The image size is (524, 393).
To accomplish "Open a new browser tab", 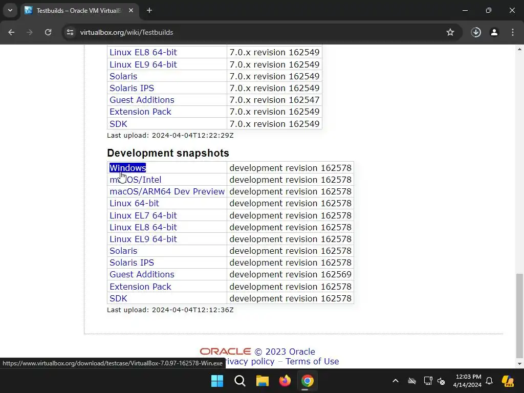I will pyautogui.click(x=149, y=10).
